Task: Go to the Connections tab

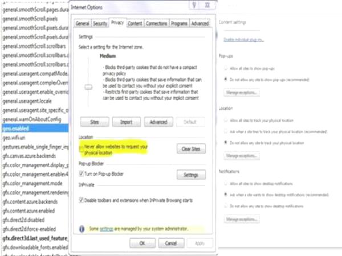Action: pyautogui.click(x=156, y=23)
